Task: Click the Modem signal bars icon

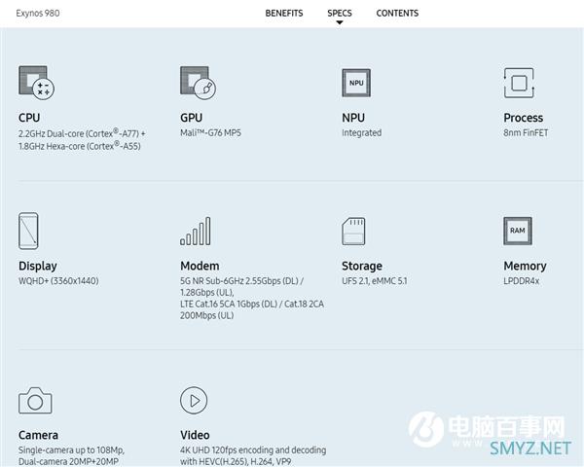Action: [x=196, y=231]
